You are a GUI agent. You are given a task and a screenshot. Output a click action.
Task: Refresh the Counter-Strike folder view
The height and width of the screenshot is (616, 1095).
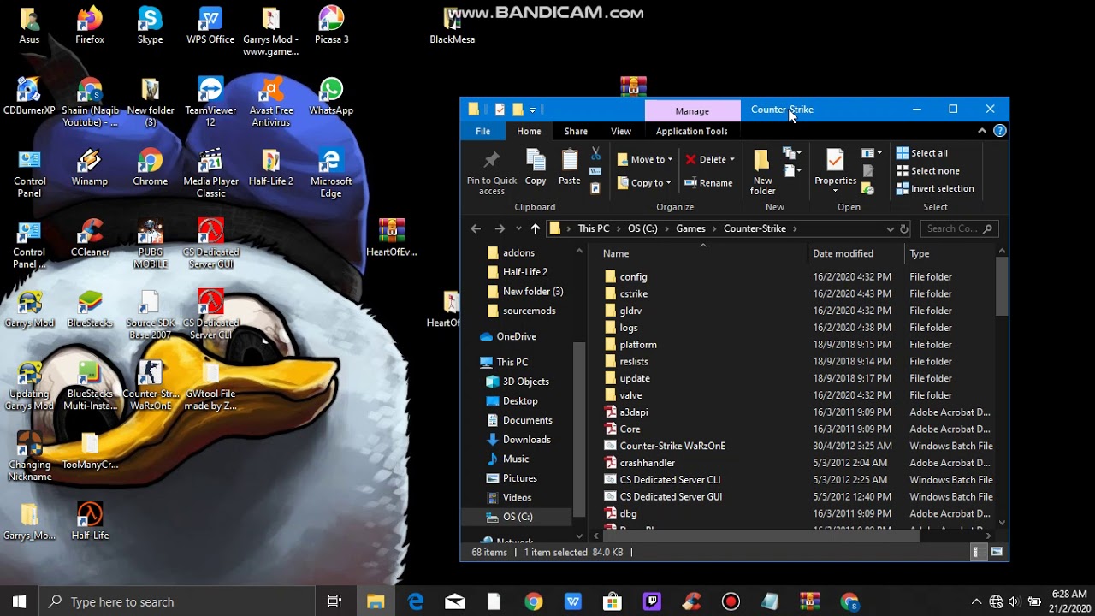click(x=903, y=228)
